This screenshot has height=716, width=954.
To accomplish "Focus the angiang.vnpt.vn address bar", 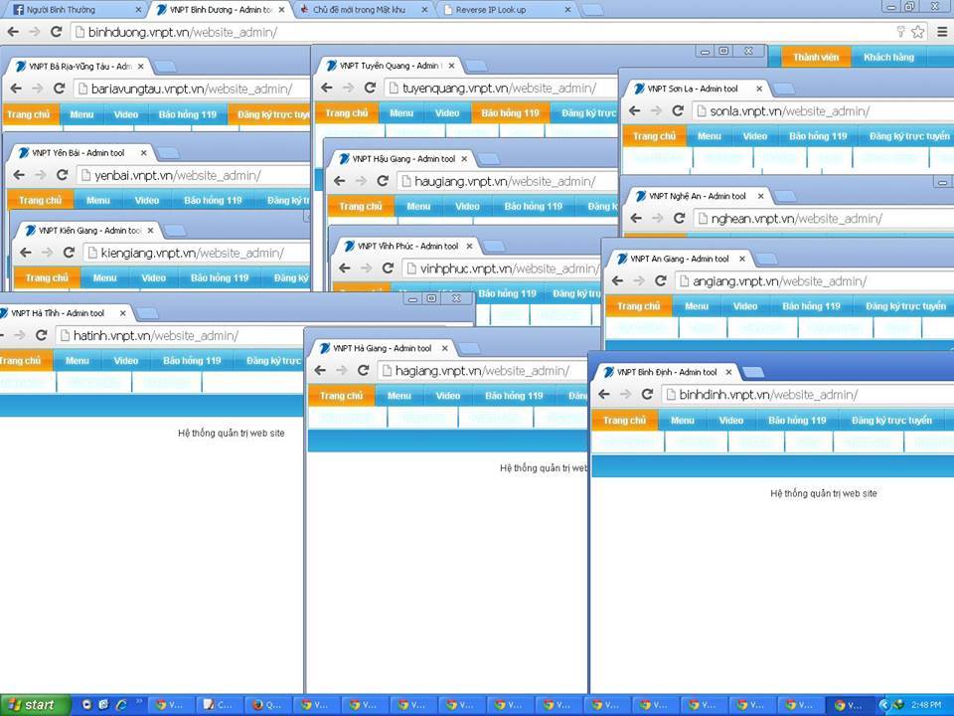I will [815, 281].
